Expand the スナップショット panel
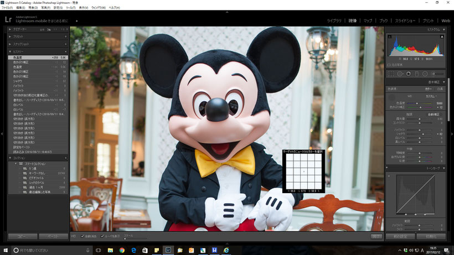 tap(10, 44)
